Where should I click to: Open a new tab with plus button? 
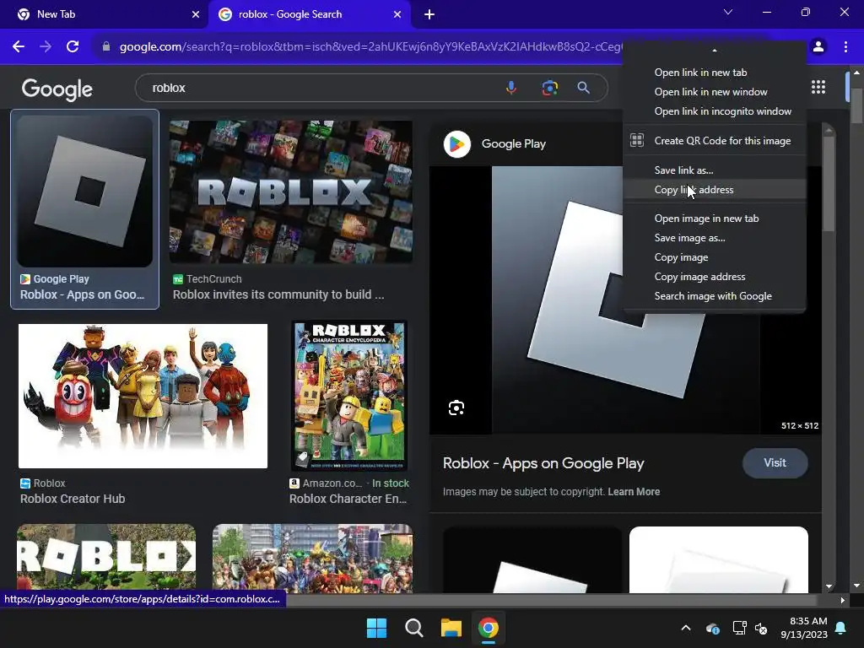click(429, 14)
